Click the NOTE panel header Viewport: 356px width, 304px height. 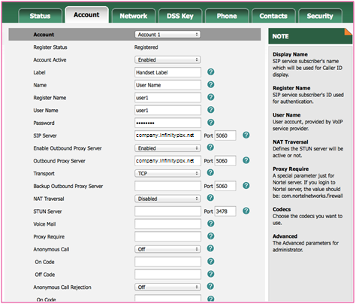pyautogui.click(x=310, y=36)
